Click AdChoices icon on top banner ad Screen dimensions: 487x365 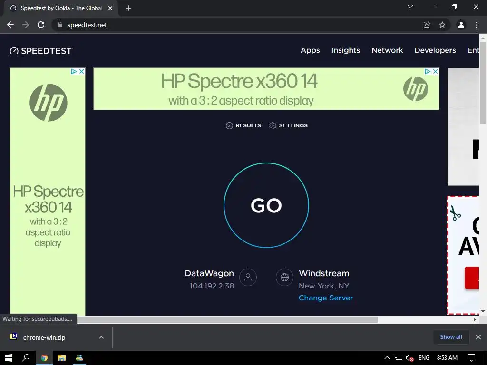(428, 71)
